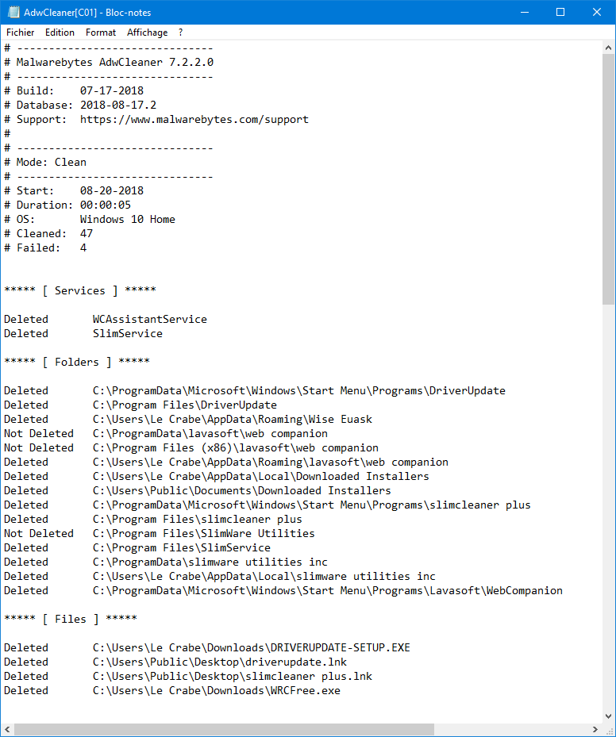616x737 pixels.
Task: Click 'Not Deleted' status for SlimWare Utilities
Action: tap(39, 533)
